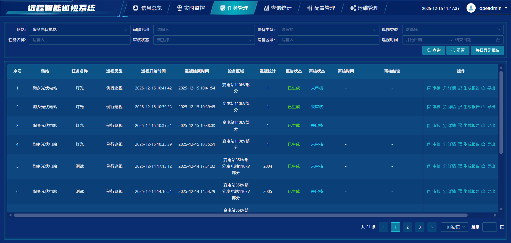Click 生成报告 for task row 6
The image size is (511, 243).
click(x=469, y=192)
